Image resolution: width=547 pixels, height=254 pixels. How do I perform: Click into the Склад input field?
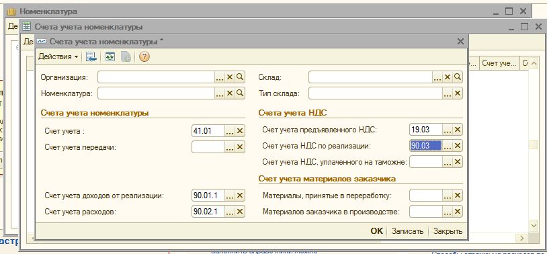(371, 77)
